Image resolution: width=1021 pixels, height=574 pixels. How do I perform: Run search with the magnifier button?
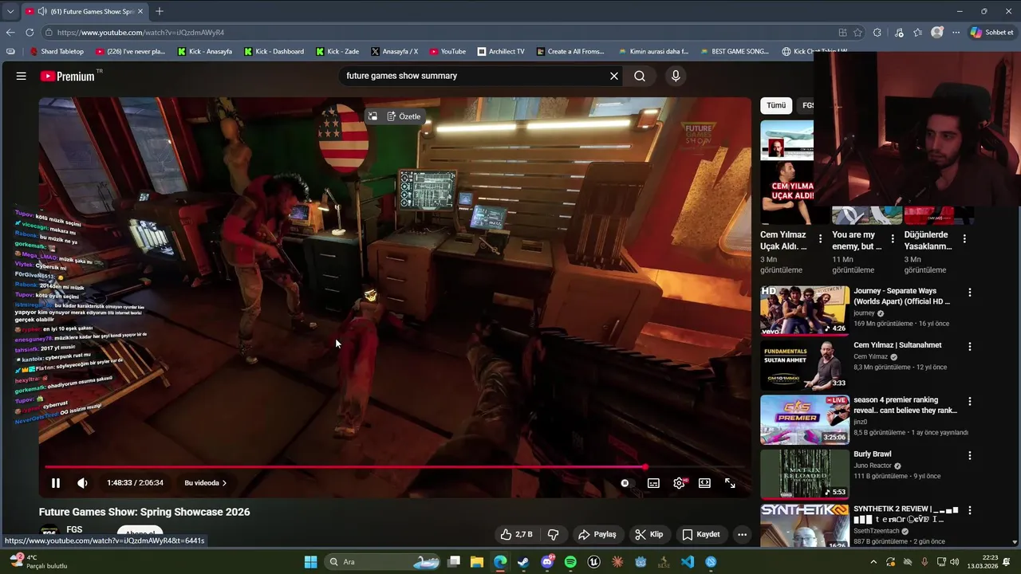pos(640,76)
